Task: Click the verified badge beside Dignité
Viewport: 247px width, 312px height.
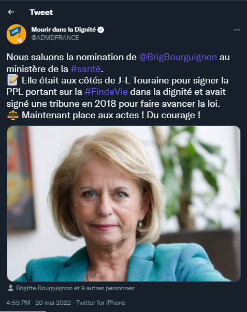Action: [101, 30]
